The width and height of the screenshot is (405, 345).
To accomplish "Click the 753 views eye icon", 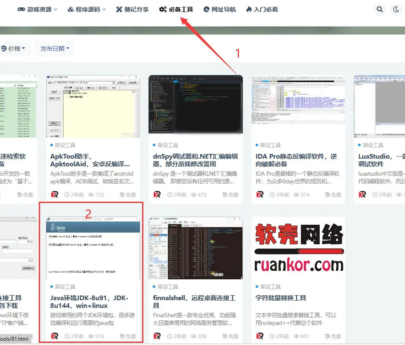I will coord(91,195).
